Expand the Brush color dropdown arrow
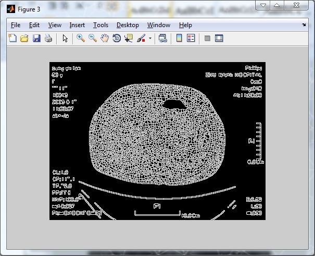This screenshot has width=315, height=256. click(x=150, y=38)
